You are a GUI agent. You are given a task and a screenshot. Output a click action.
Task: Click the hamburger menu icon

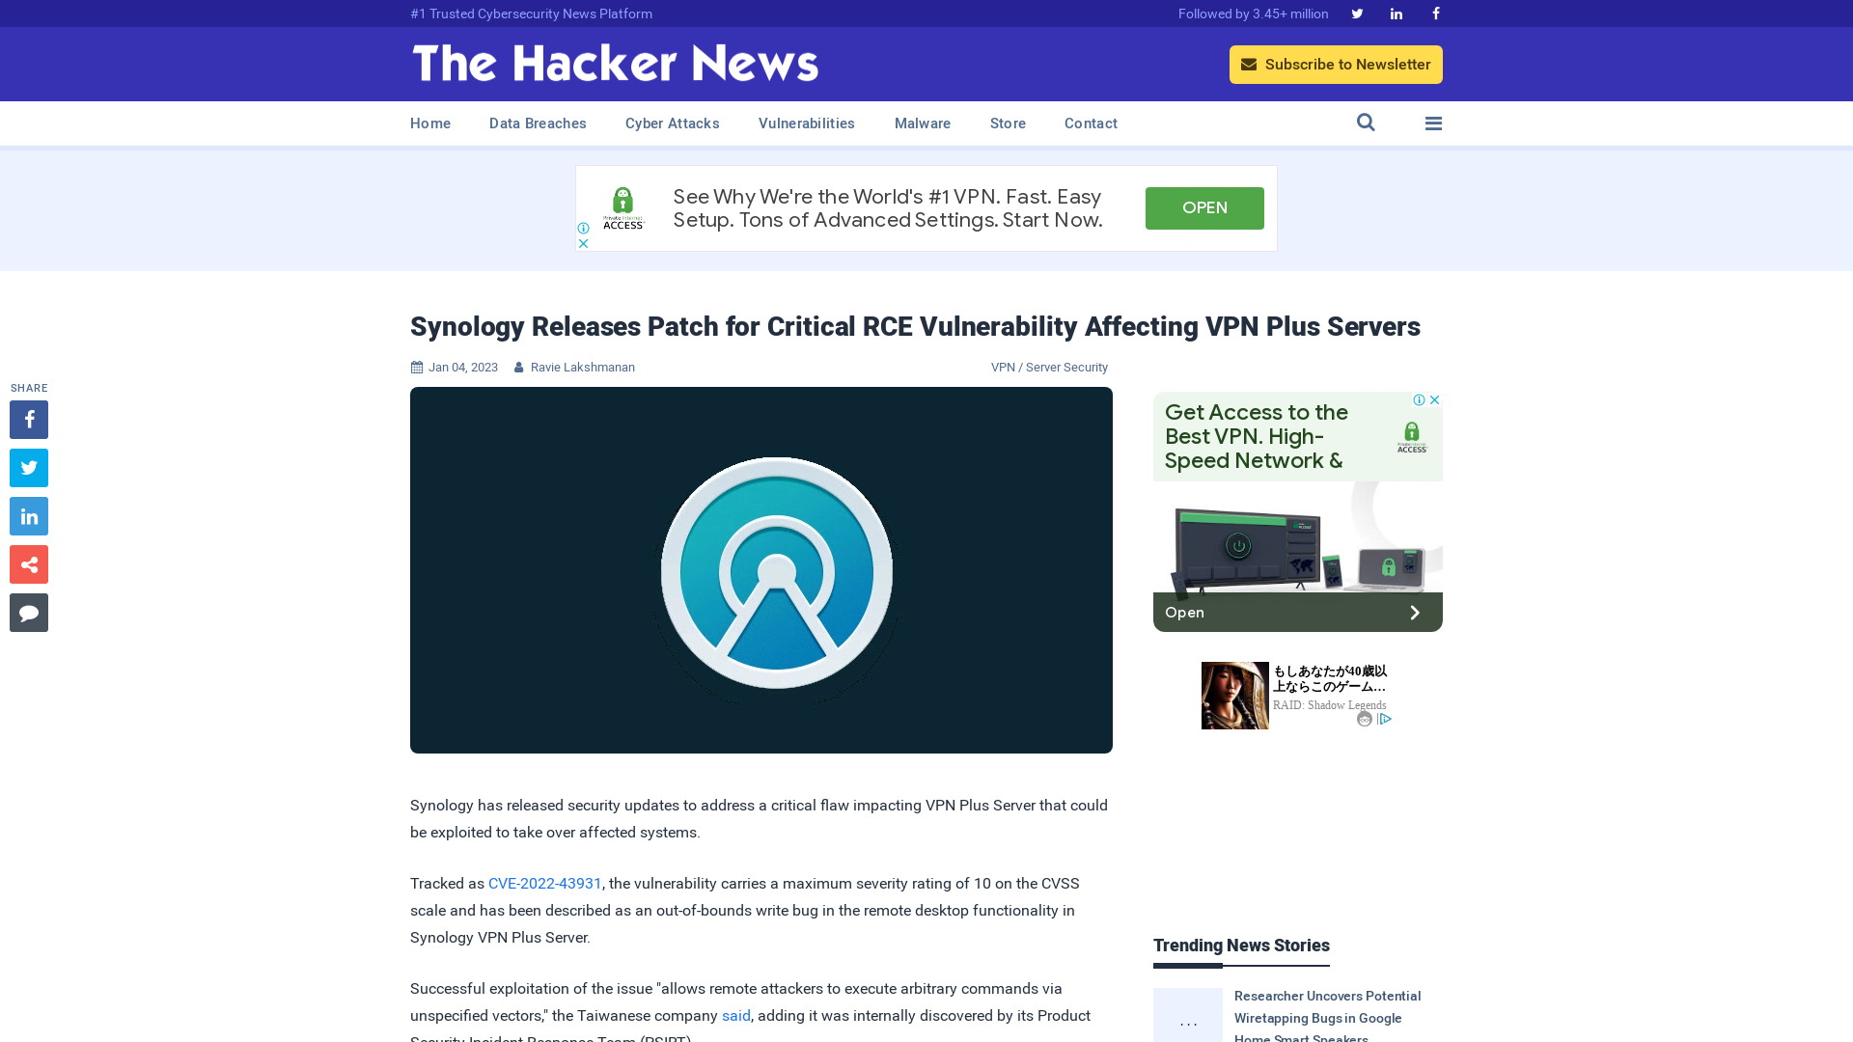click(x=1433, y=123)
